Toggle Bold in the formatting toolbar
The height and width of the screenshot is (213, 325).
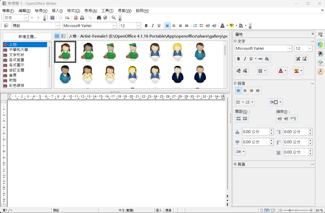coord(146,26)
